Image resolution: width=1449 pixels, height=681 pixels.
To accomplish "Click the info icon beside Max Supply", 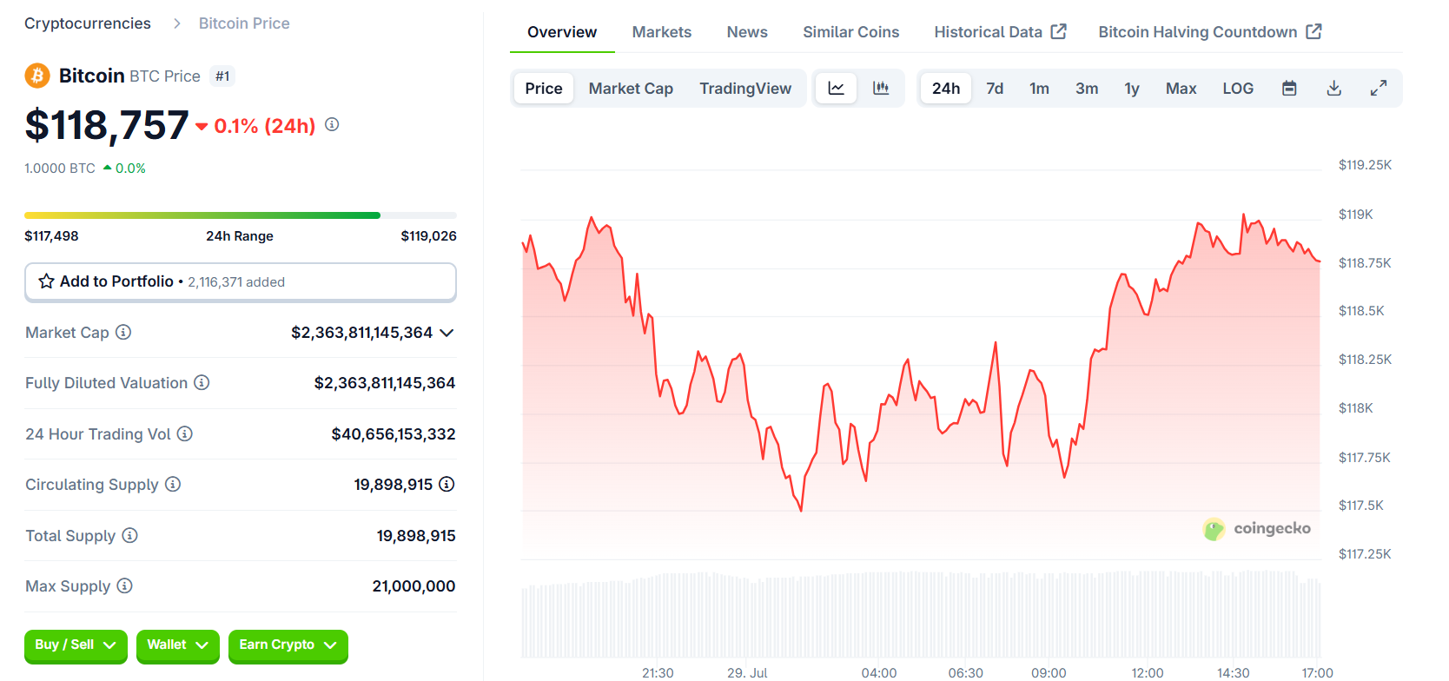I will pyautogui.click(x=125, y=586).
